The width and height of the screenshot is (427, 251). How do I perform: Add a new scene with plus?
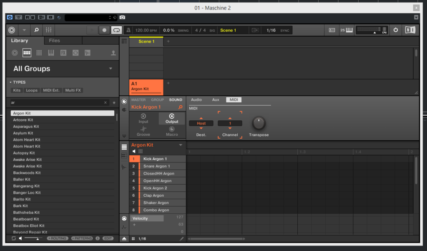coord(168,41)
